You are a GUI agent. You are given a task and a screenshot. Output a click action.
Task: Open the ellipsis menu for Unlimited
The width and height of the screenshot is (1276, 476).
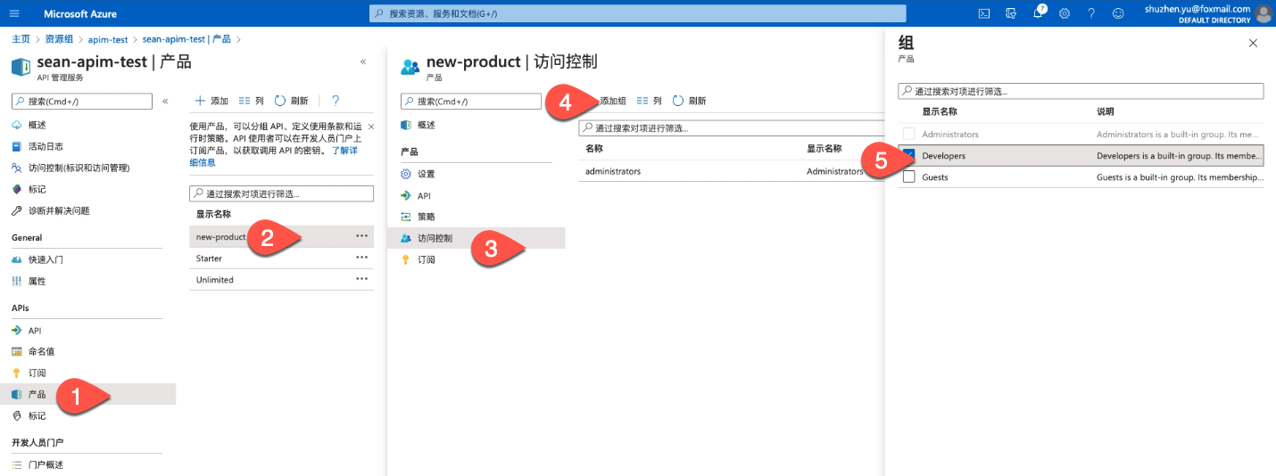coord(361,278)
